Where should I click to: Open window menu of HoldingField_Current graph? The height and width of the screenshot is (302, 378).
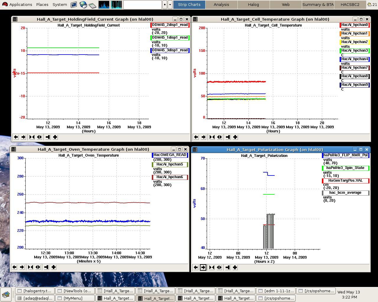point(15,19)
